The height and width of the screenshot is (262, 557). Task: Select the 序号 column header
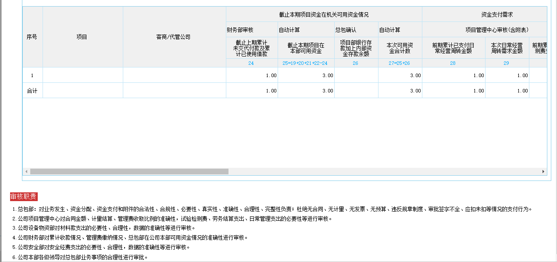(32, 37)
